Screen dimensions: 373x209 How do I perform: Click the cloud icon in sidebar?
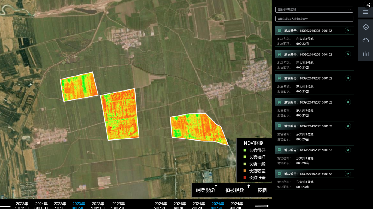point(366,40)
